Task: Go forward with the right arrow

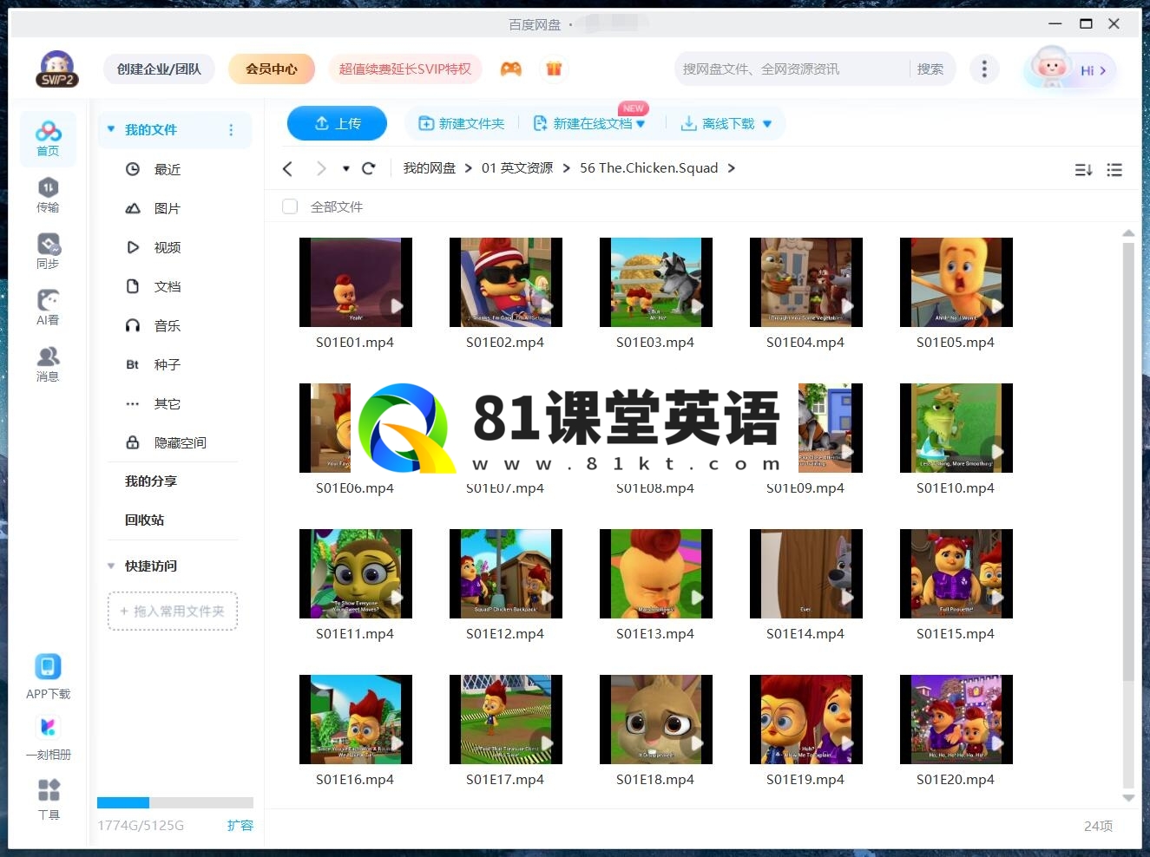Action: 321,168
